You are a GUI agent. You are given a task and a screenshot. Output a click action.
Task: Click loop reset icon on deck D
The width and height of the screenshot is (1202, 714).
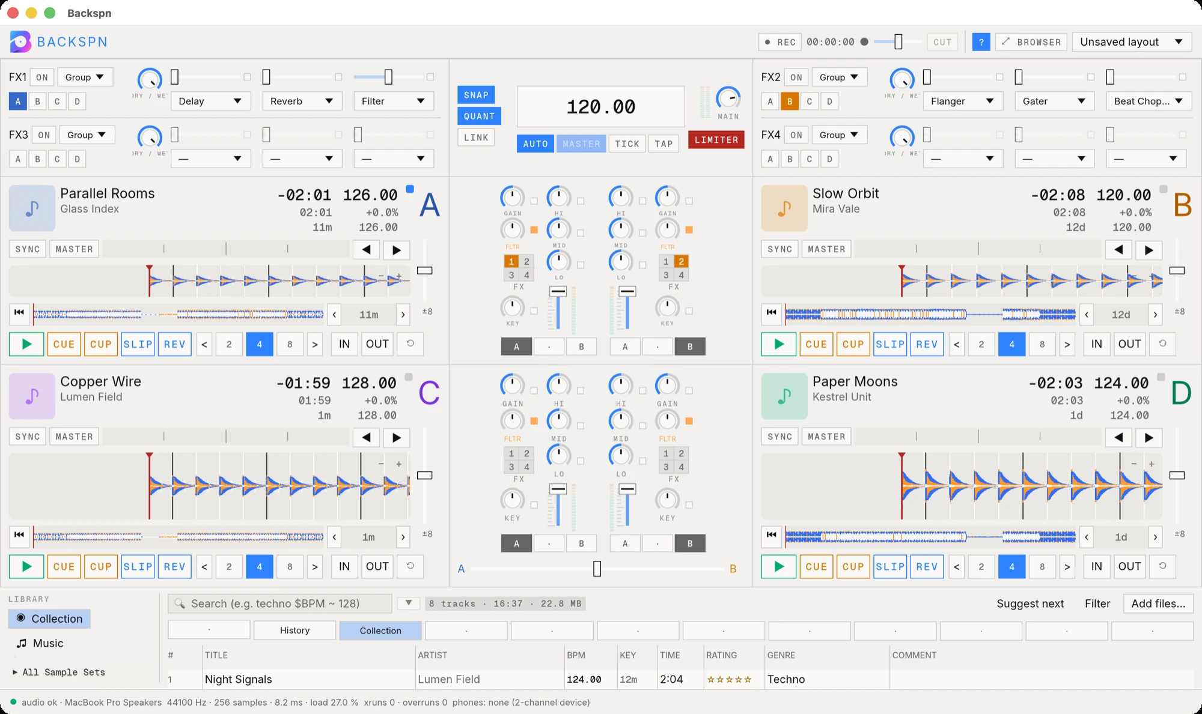click(1163, 566)
